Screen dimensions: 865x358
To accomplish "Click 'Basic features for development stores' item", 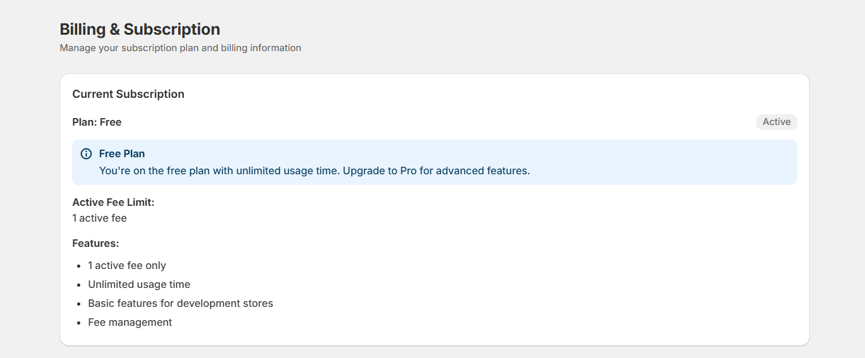I will tap(181, 303).
